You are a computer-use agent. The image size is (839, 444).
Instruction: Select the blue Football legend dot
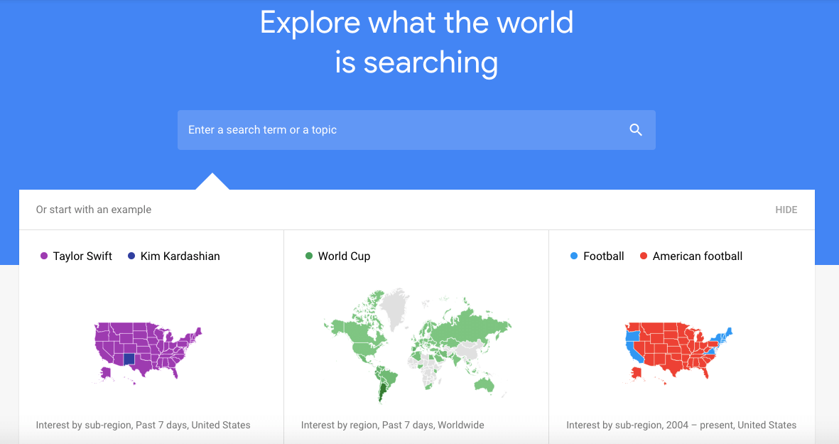click(574, 256)
